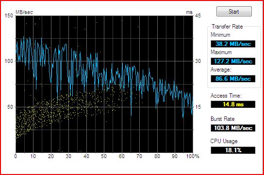The width and height of the screenshot is (264, 175).
Task: Select the Minimum transfer rate value 38.2 MB/sec
Action: (233, 44)
